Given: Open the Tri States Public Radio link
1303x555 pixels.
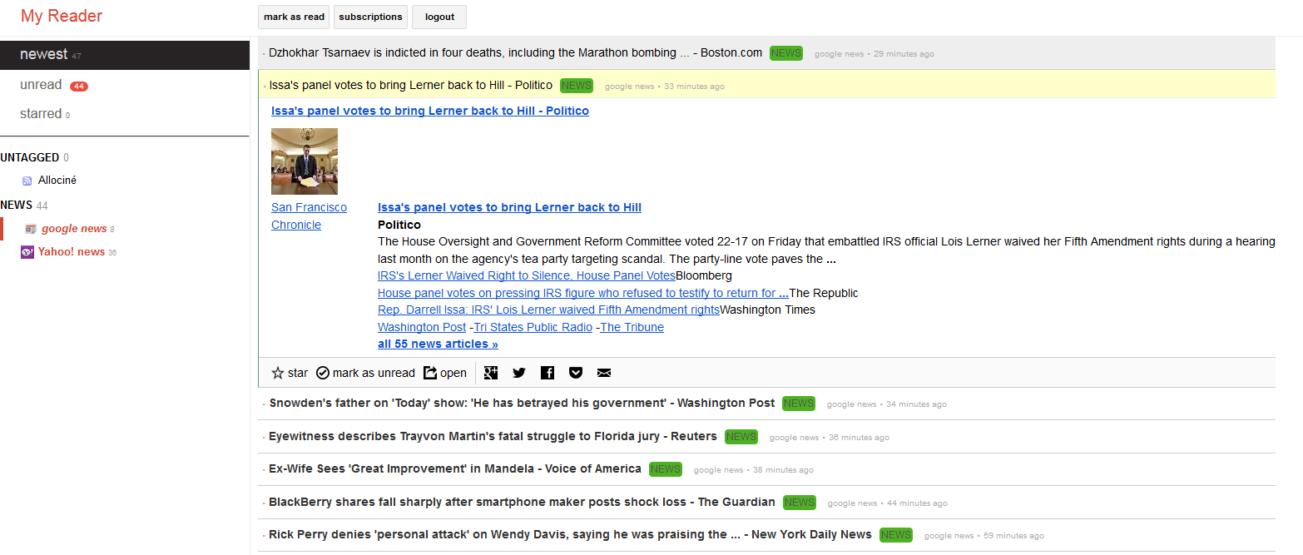Looking at the screenshot, I should tap(533, 327).
